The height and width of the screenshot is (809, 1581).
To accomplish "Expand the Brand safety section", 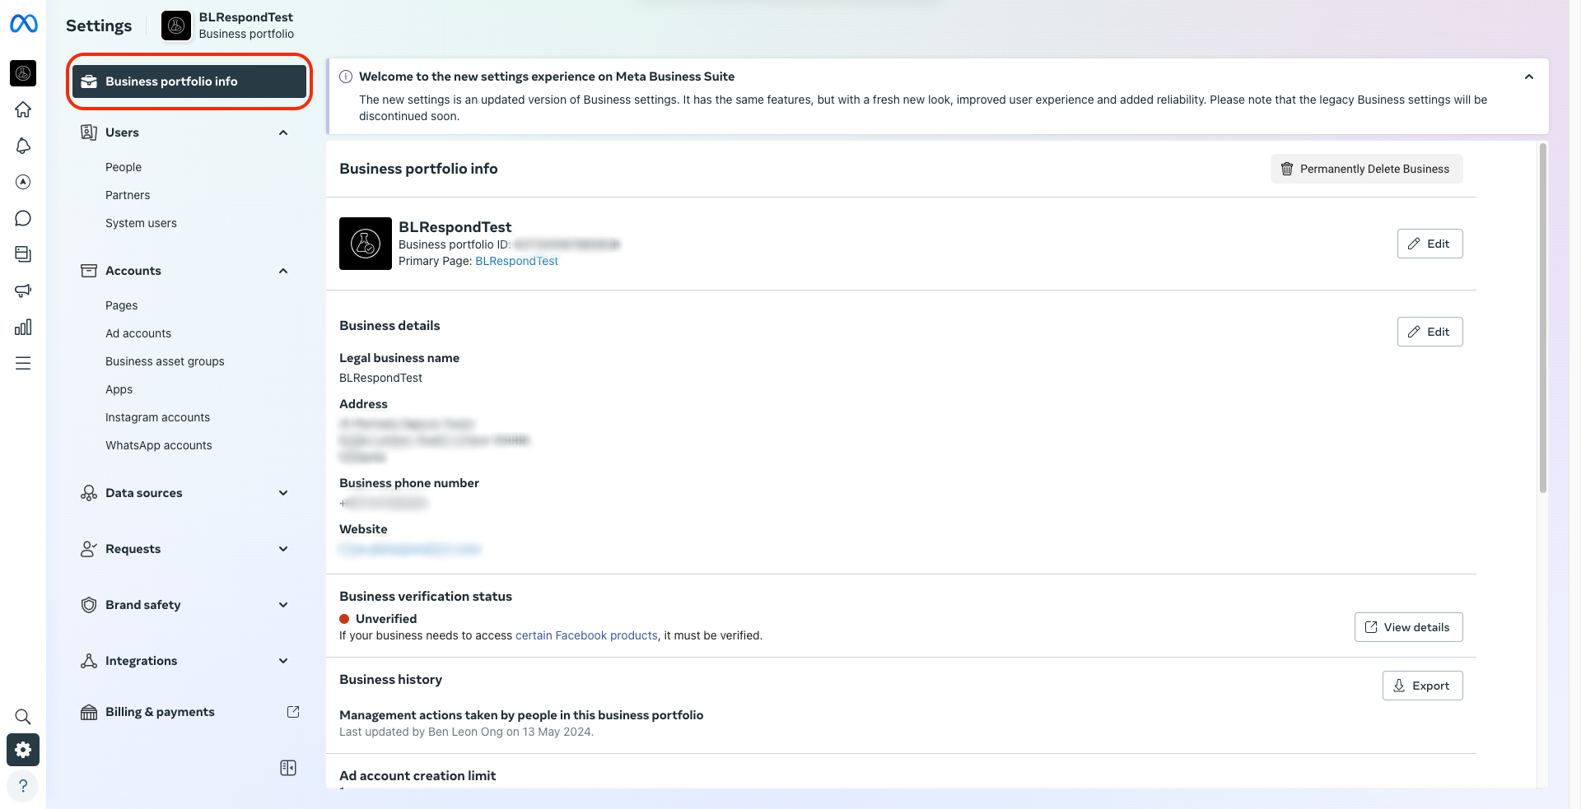I will pos(283,605).
